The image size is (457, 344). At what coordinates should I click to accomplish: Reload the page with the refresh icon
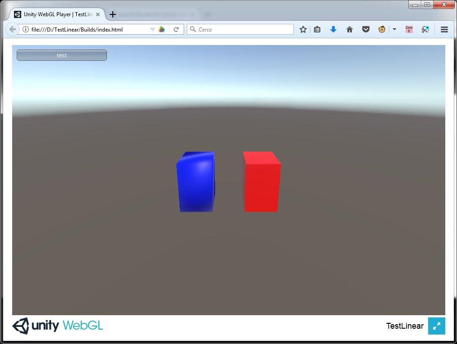[x=176, y=29]
